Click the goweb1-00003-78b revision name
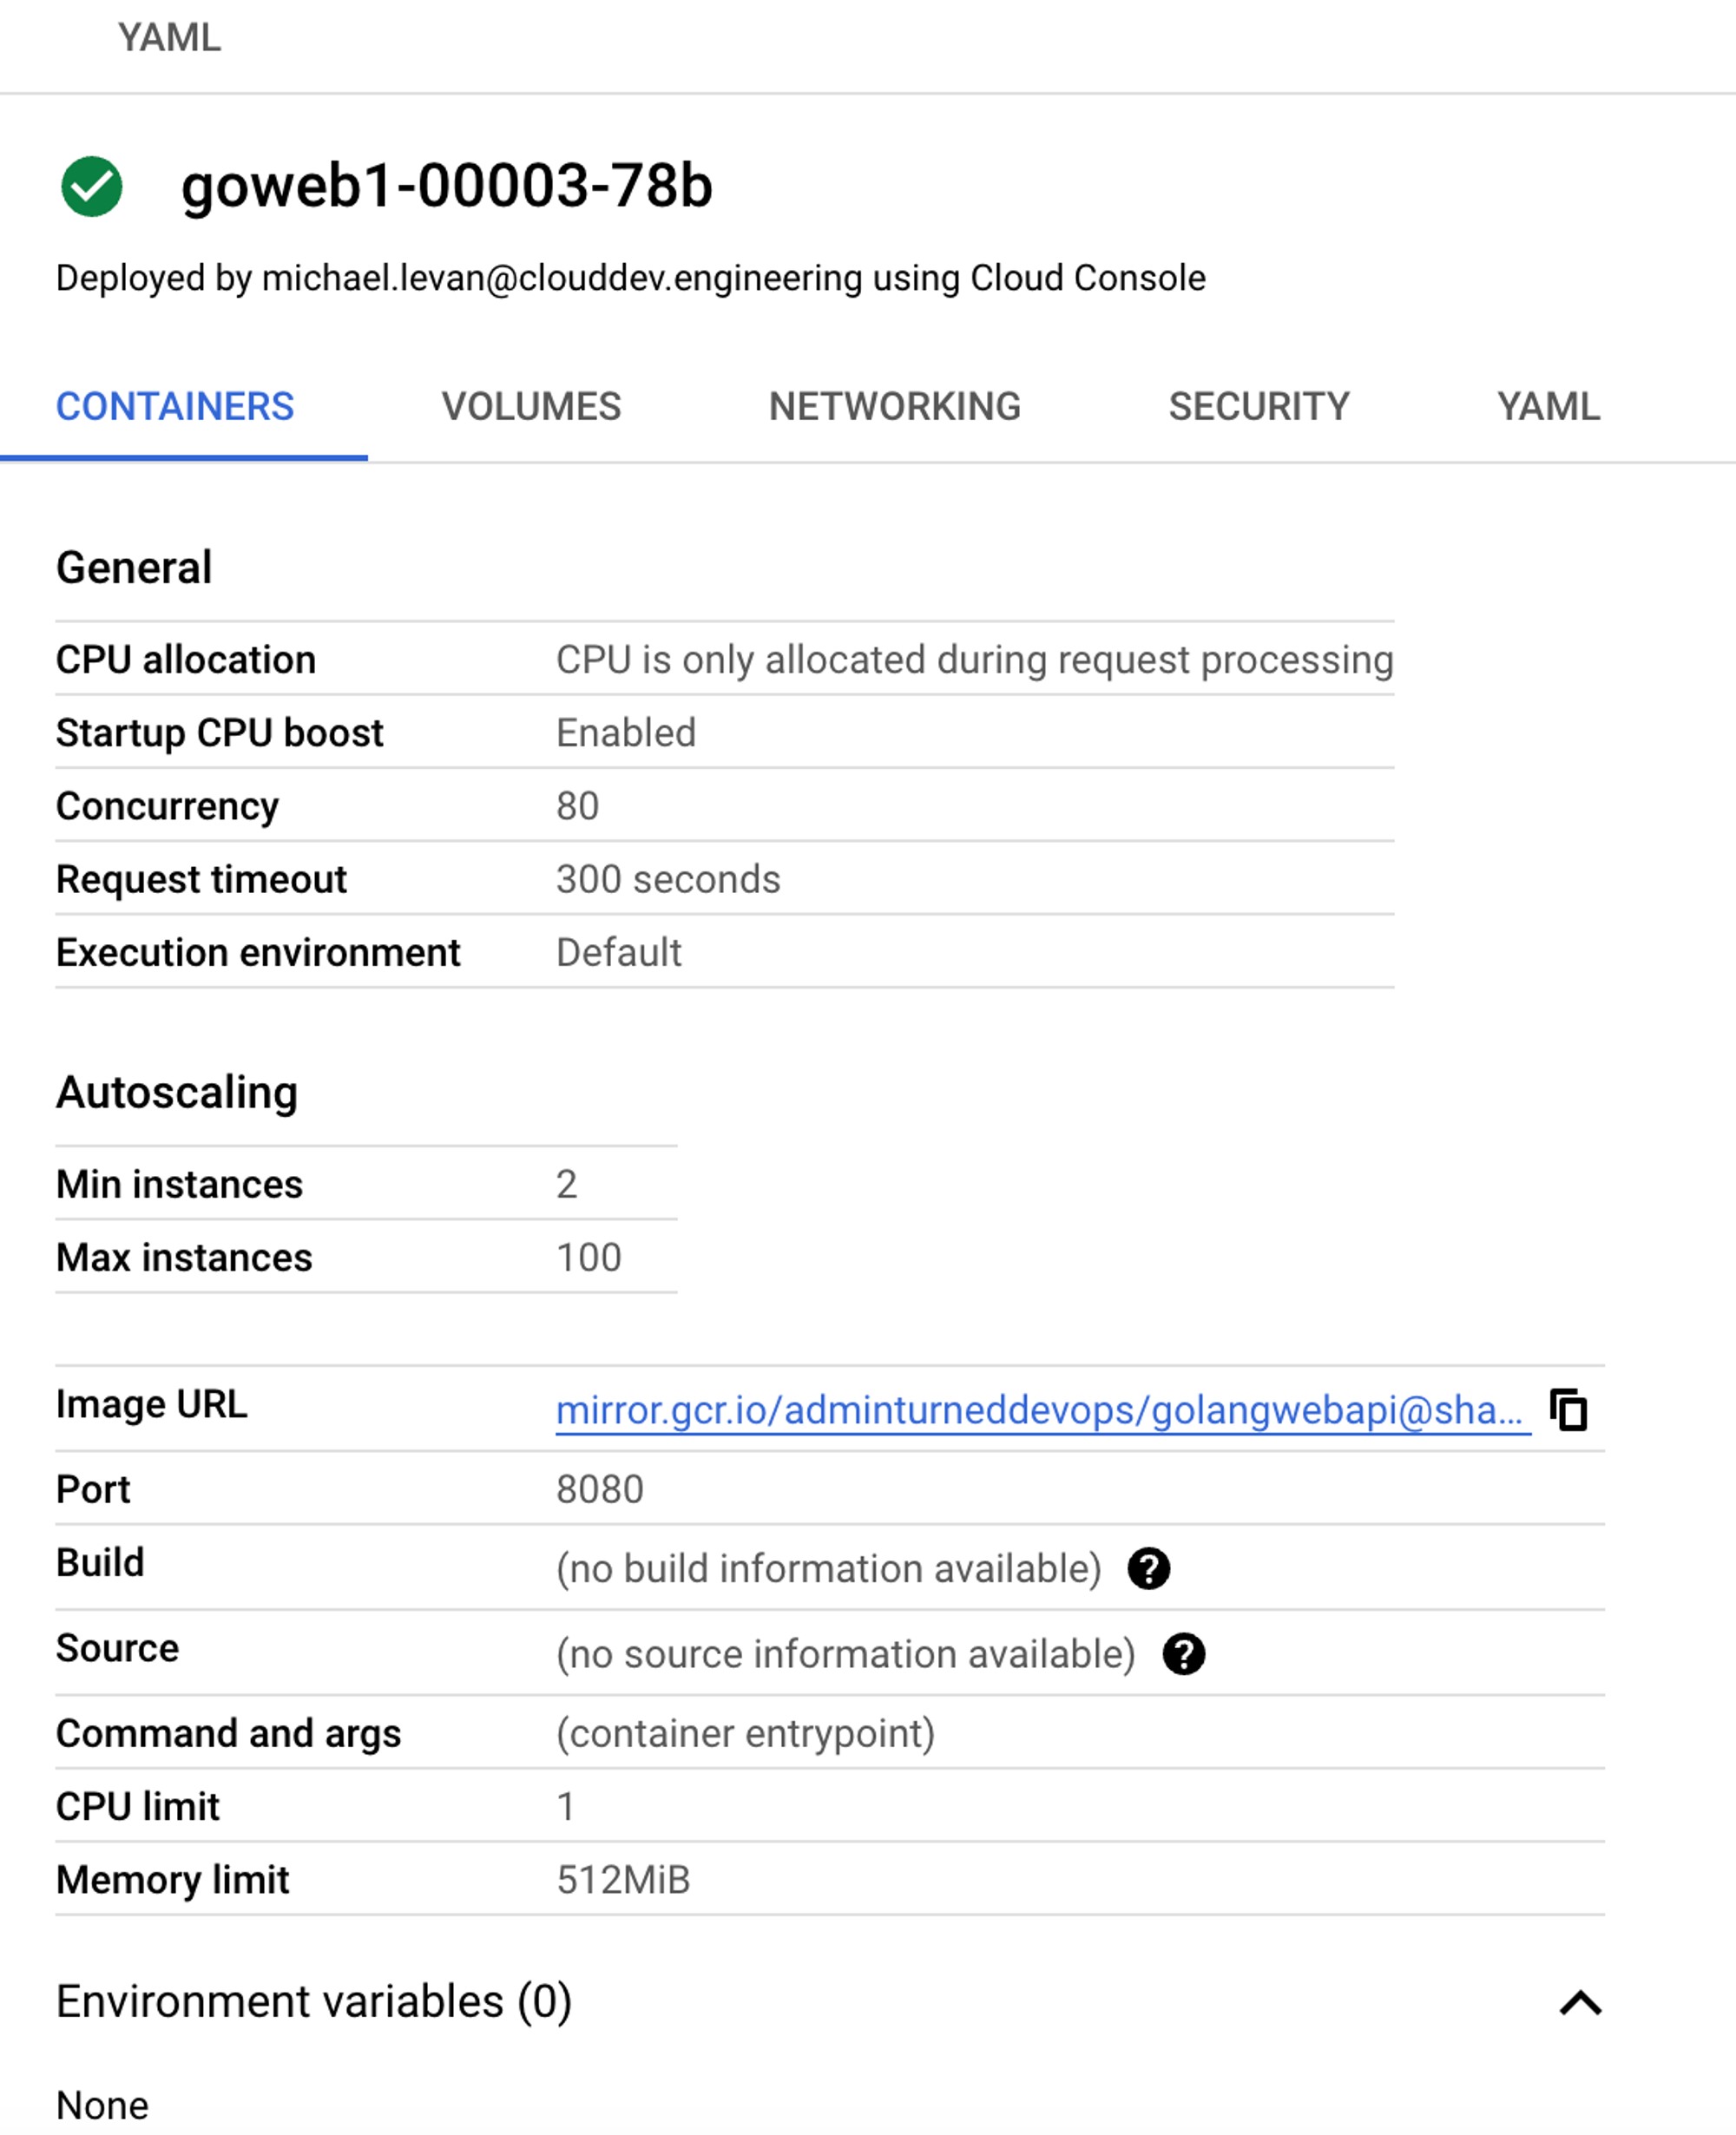The height and width of the screenshot is (2135, 1736). tap(446, 186)
